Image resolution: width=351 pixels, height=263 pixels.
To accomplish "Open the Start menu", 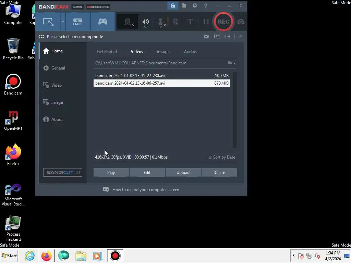I will click(x=9, y=255).
